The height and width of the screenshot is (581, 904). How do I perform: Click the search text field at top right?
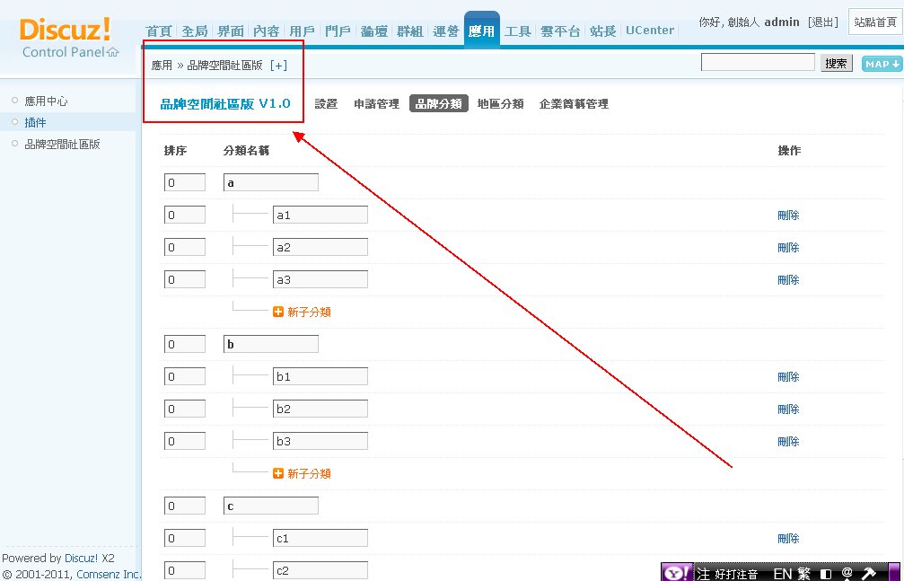tap(758, 62)
